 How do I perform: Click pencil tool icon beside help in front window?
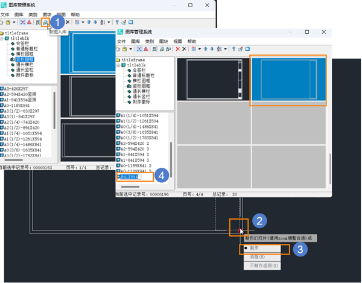[x=240, y=49]
